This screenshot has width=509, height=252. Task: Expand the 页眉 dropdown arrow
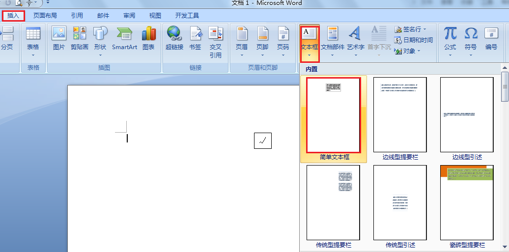242,55
